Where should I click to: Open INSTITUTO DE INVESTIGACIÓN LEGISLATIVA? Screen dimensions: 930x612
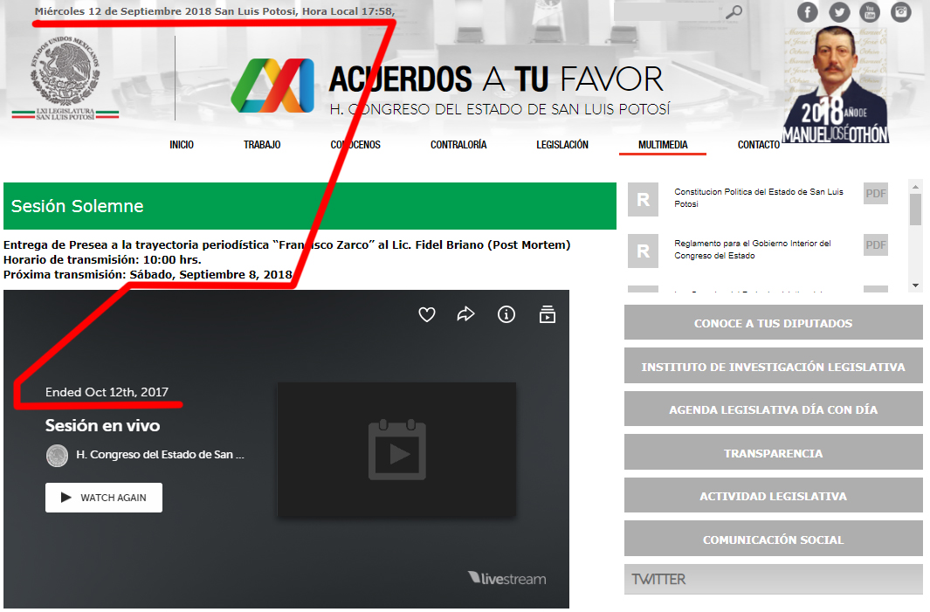point(774,367)
